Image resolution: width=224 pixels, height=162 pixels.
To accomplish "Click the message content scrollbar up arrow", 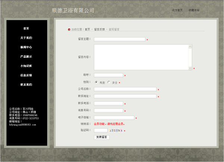I will (x=190, y=47).
